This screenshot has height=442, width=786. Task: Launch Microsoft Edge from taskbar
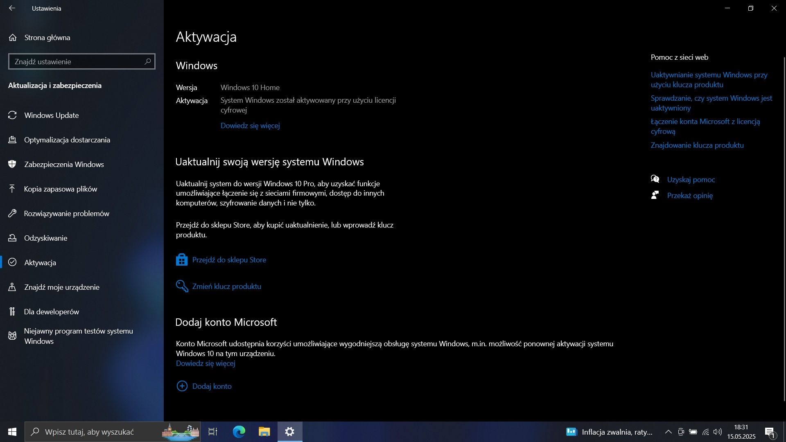click(239, 432)
